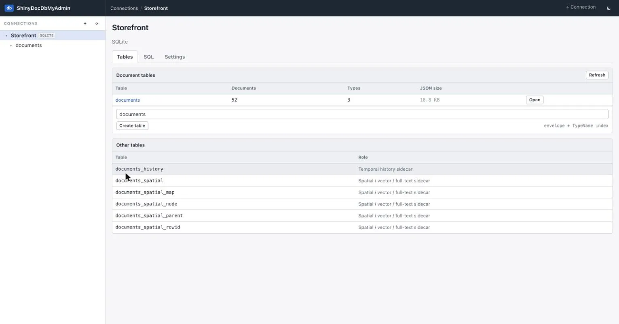619x324 pixels.
Task: Open the Settings tab
Action: tap(175, 57)
